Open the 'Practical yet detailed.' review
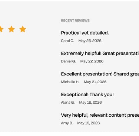The image size is (139, 136). tap(85, 33)
